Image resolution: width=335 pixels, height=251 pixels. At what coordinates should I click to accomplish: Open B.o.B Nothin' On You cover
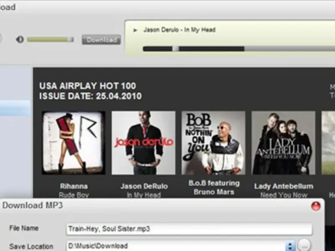pyautogui.click(x=214, y=143)
